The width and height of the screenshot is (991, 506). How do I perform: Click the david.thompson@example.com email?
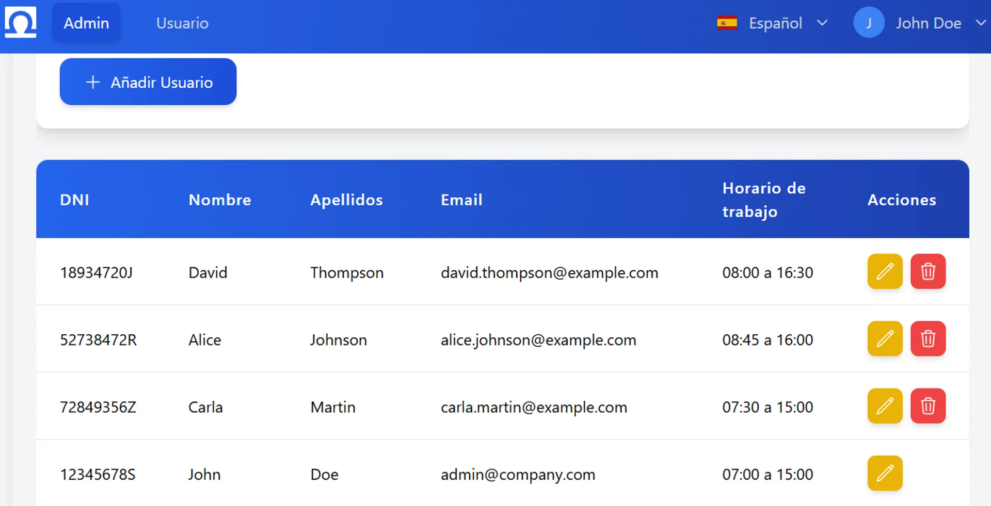(x=549, y=272)
